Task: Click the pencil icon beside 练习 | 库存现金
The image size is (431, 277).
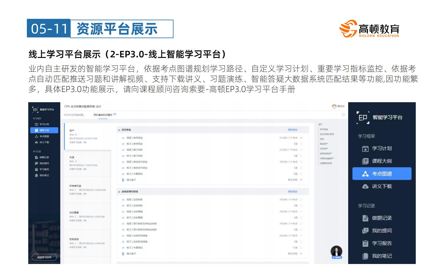Action: point(123,144)
